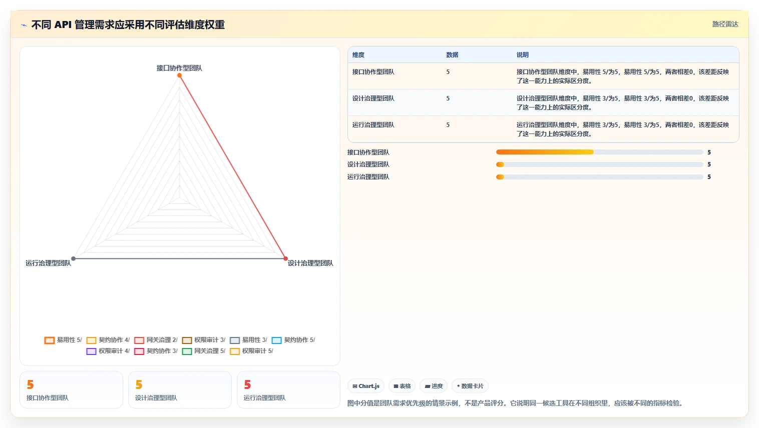Hide the 网关治理 2/ dataset in legend

(156, 340)
